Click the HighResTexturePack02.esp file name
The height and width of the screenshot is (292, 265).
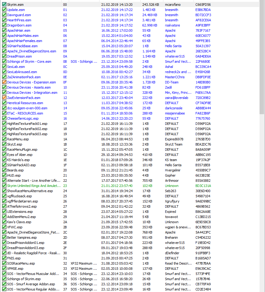(27, 129)
